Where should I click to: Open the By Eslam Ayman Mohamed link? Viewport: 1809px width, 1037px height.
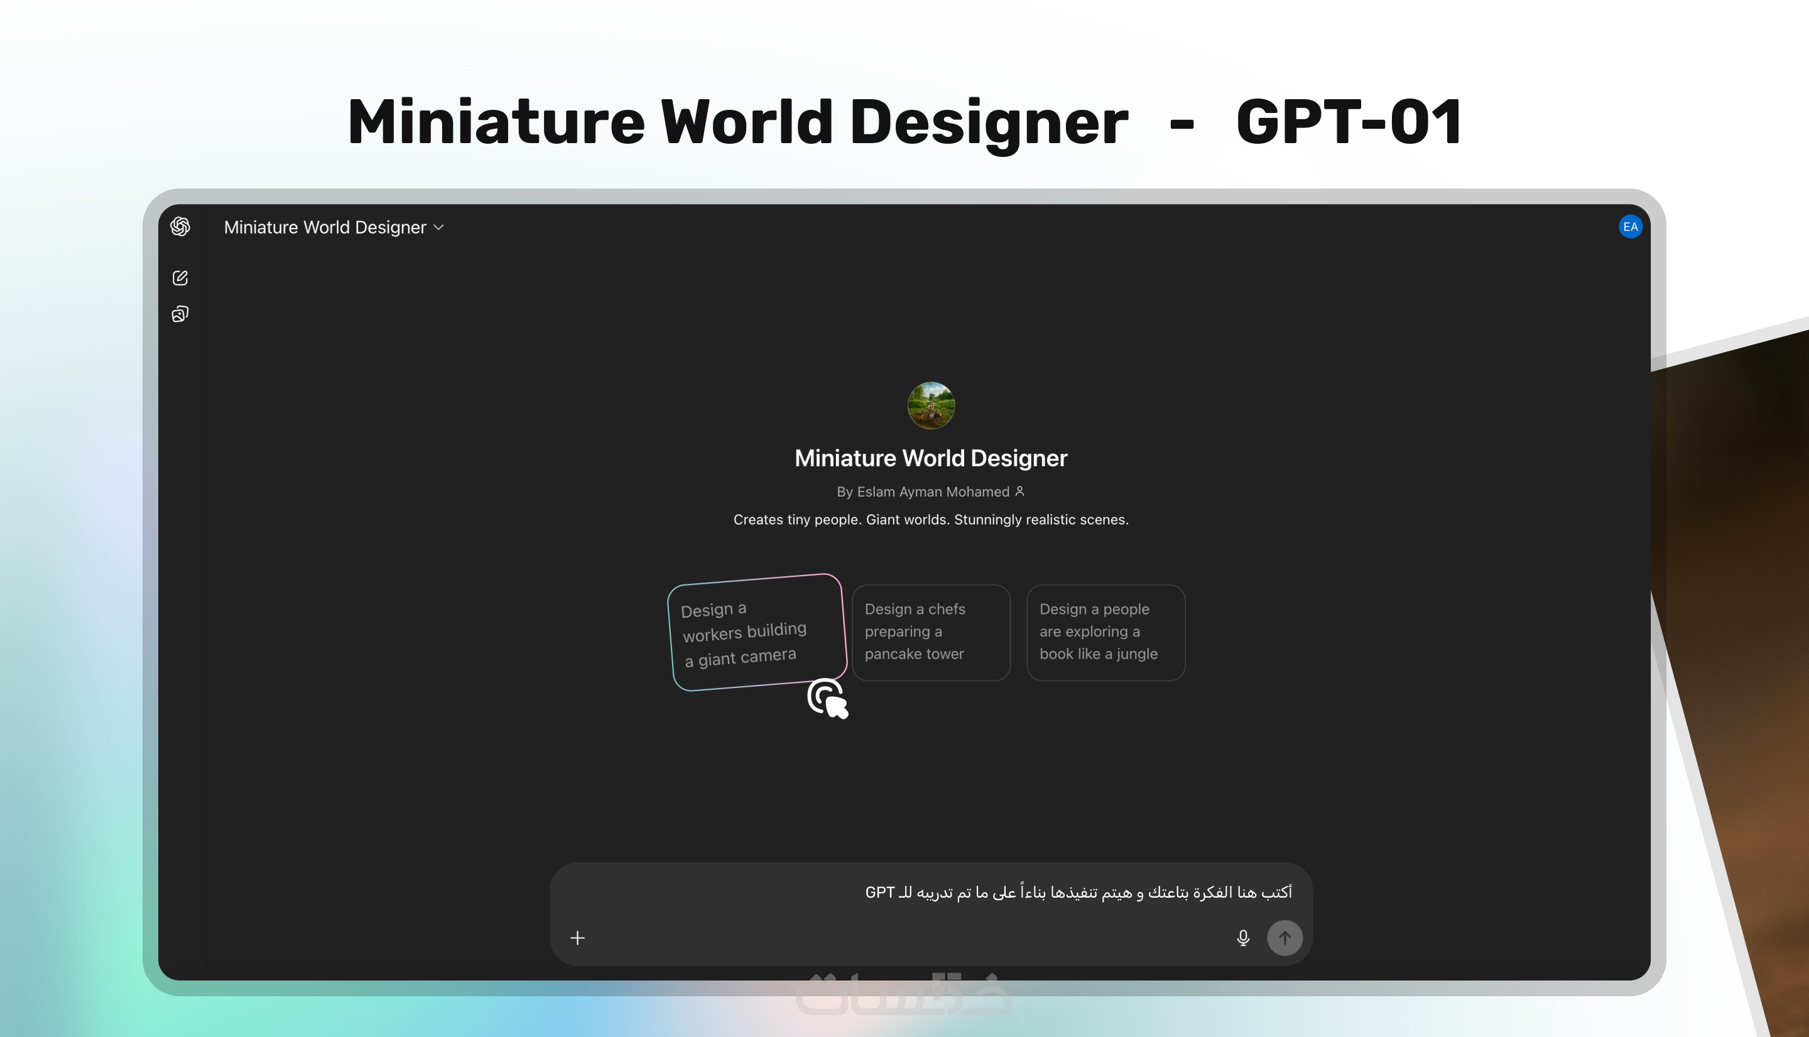tap(923, 492)
